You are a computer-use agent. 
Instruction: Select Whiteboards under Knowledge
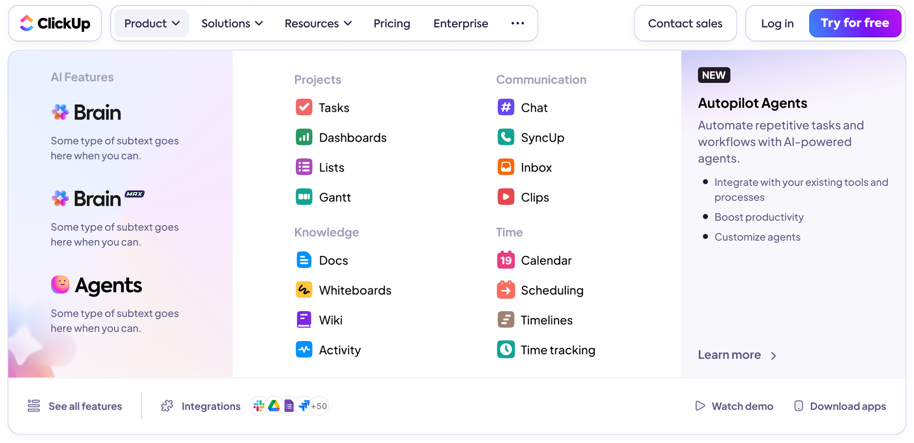tap(344, 290)
